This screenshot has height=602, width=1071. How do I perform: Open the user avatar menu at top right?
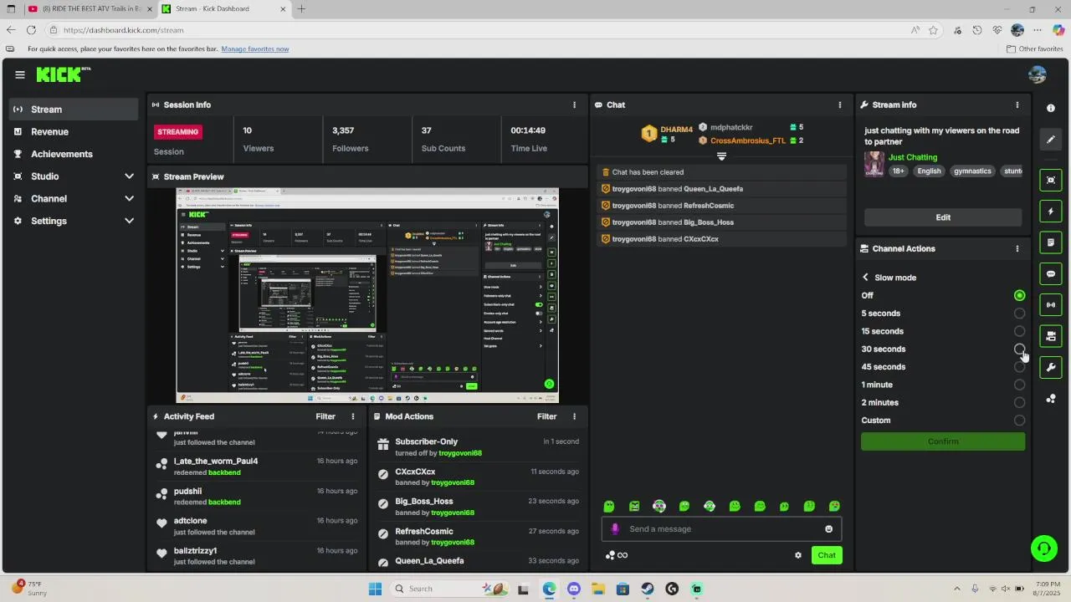1038,74
